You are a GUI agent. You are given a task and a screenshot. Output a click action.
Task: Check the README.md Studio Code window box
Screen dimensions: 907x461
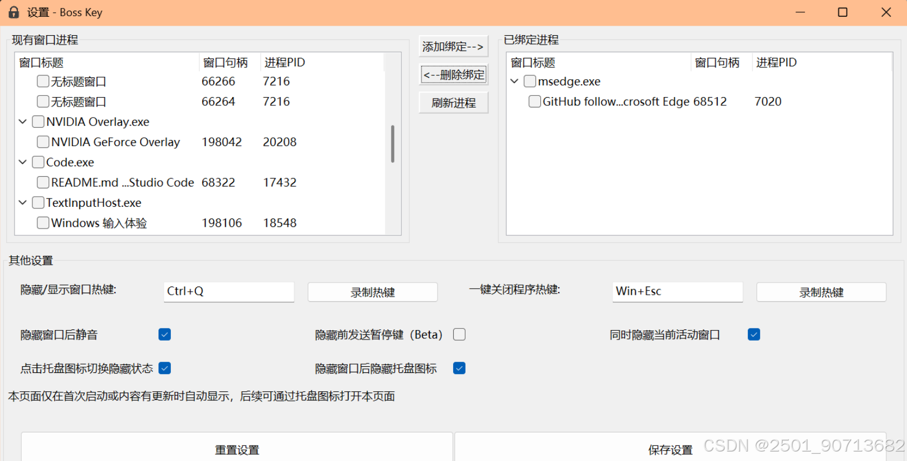43,182
